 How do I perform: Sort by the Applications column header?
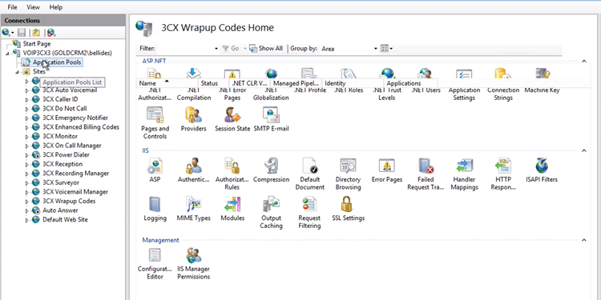coord(410,83)
